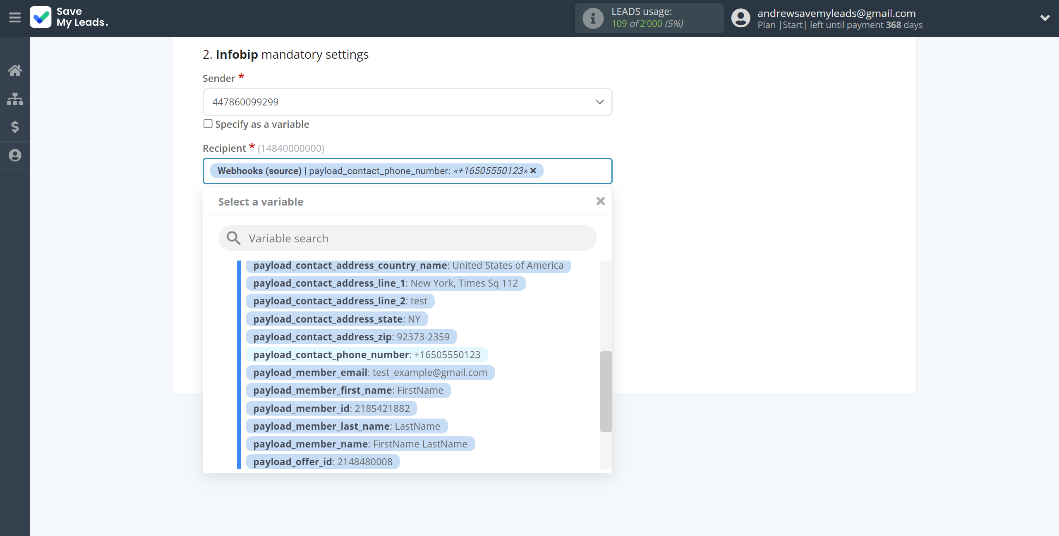Click the Save My Leads logo

[x=69, y=17]
